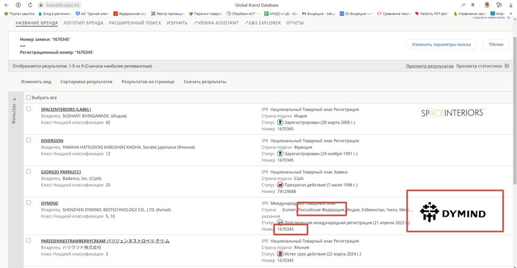Open the "Сбербанк-АСТ" bookmark
Image resolution: width=517 pixels, height=268 pixels.
click(x=243, y=14)
